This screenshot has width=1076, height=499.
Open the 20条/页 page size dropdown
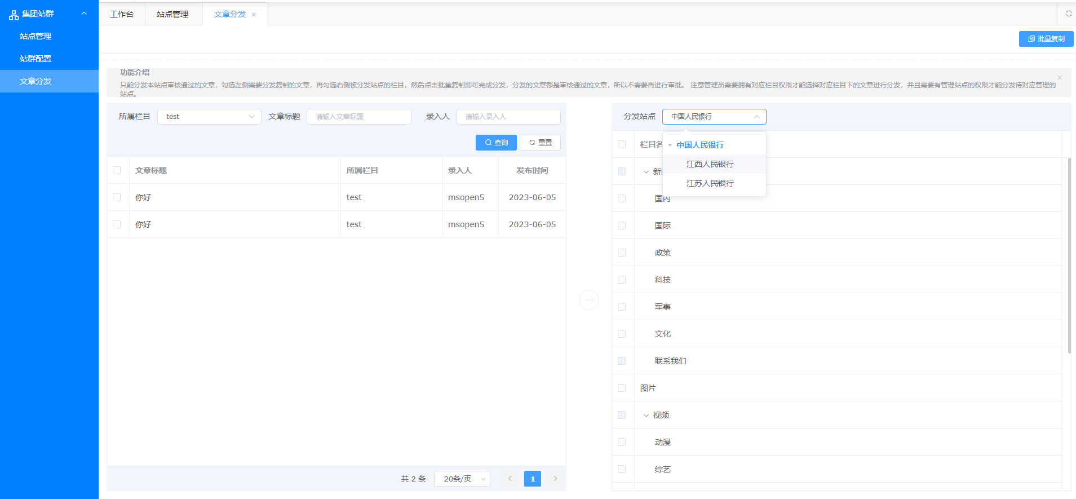464,479
